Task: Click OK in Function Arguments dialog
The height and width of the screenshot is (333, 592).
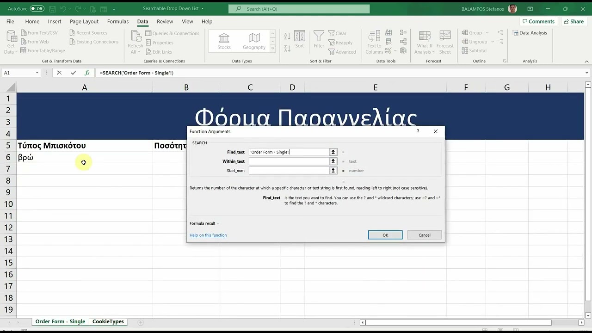Action: coord(385,235)
